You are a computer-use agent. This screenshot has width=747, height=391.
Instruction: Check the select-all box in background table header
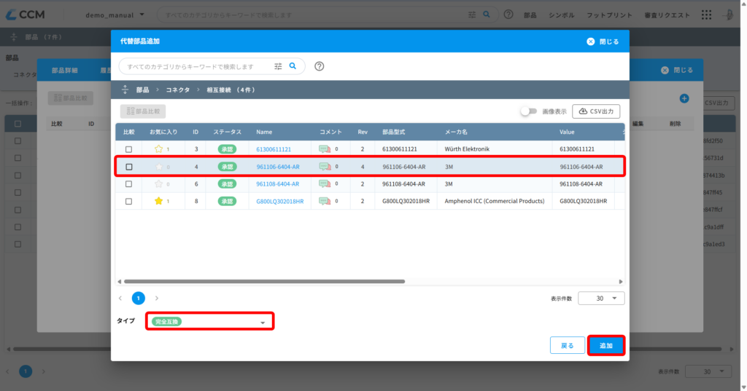18,124
